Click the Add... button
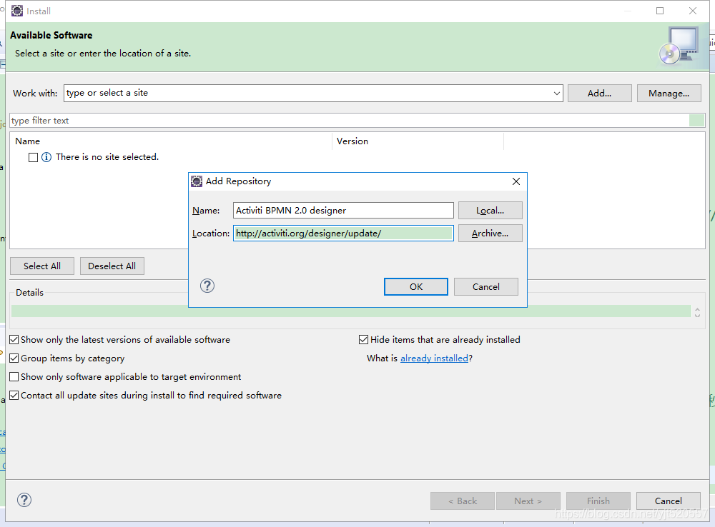The width and height of the screenshot is (715, 527). click(x=600, y=94)
